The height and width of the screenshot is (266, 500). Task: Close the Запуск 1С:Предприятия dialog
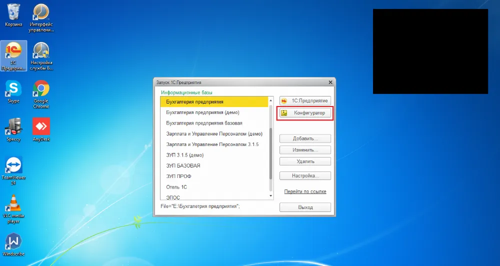[330, 82]
